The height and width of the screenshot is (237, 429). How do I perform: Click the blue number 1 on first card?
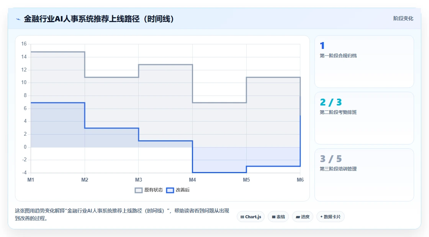322,45
